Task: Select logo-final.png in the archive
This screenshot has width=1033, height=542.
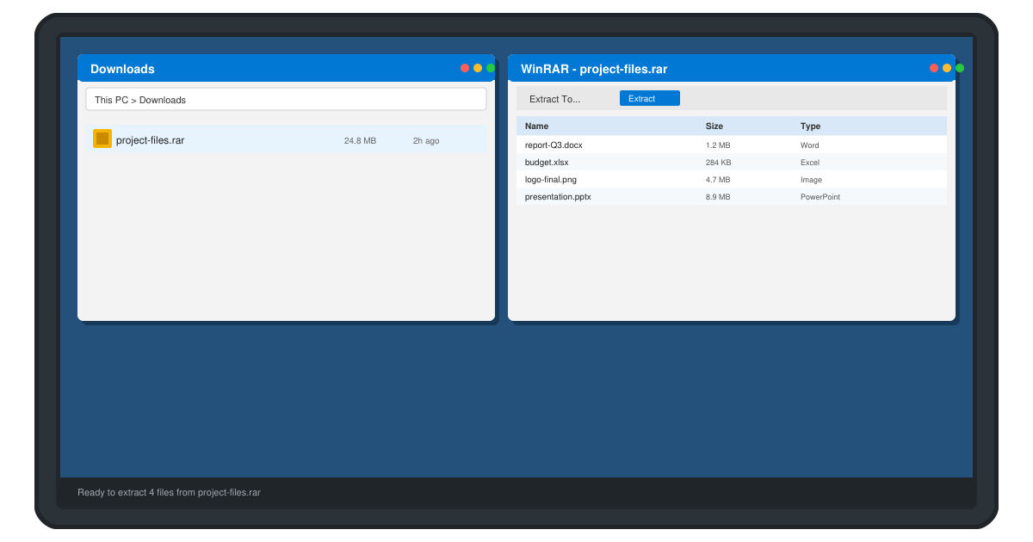Action: coord(551,180)
